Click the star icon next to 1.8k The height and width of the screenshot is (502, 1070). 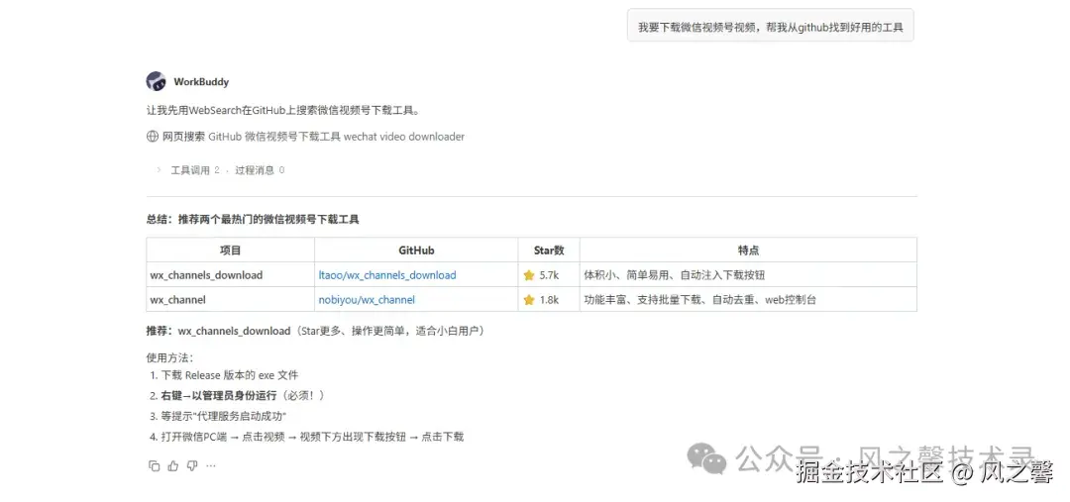click(x=529, y=299)
